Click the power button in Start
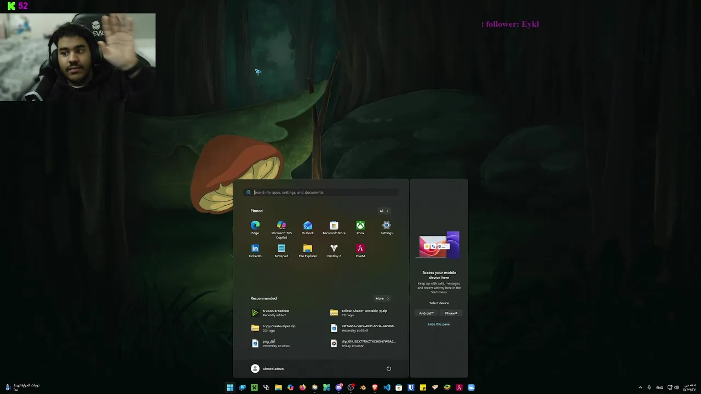 click(389, 369)
